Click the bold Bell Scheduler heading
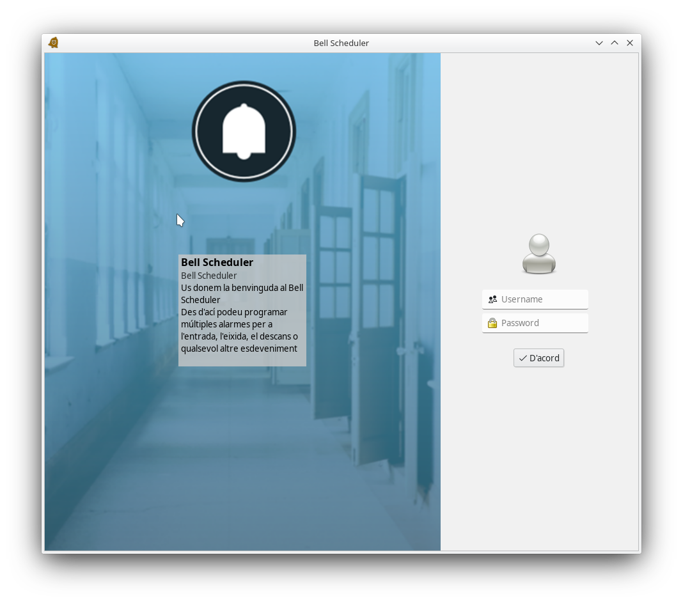The width and height of the screenshot is (683, 603). 217,262
